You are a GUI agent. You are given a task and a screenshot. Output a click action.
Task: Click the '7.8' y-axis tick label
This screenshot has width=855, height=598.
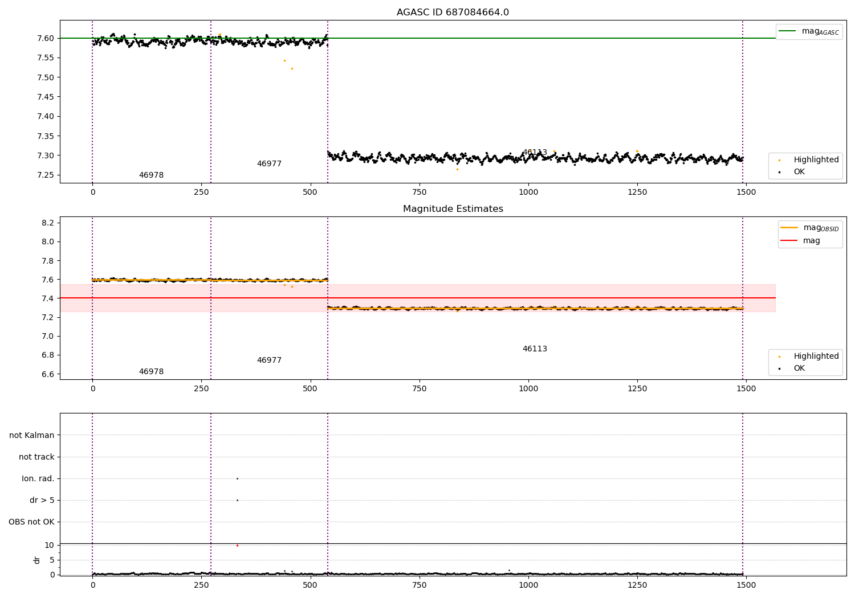coord(48,261)
